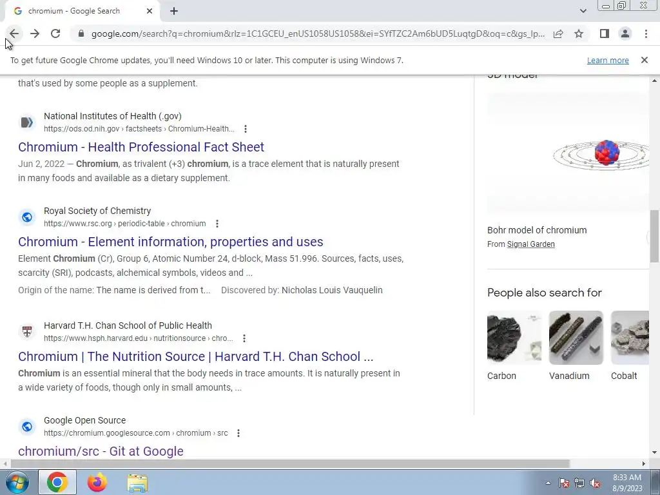Image resolution: width=660 pixels, height=495 pixels.
Task: Click the 'People also search for' heading
Action: tap(545, 293)
